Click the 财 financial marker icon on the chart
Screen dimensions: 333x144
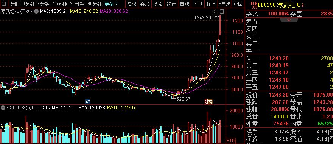[87, 101]
